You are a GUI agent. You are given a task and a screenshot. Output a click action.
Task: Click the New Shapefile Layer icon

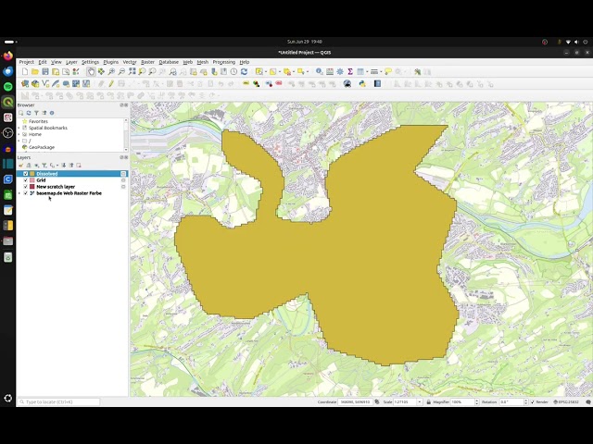[45, 84]
